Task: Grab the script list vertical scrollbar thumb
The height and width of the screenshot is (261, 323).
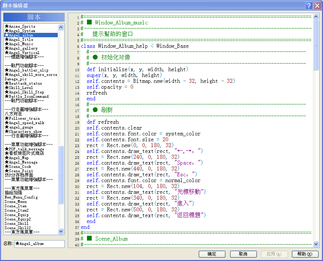Action: point(61,175)
